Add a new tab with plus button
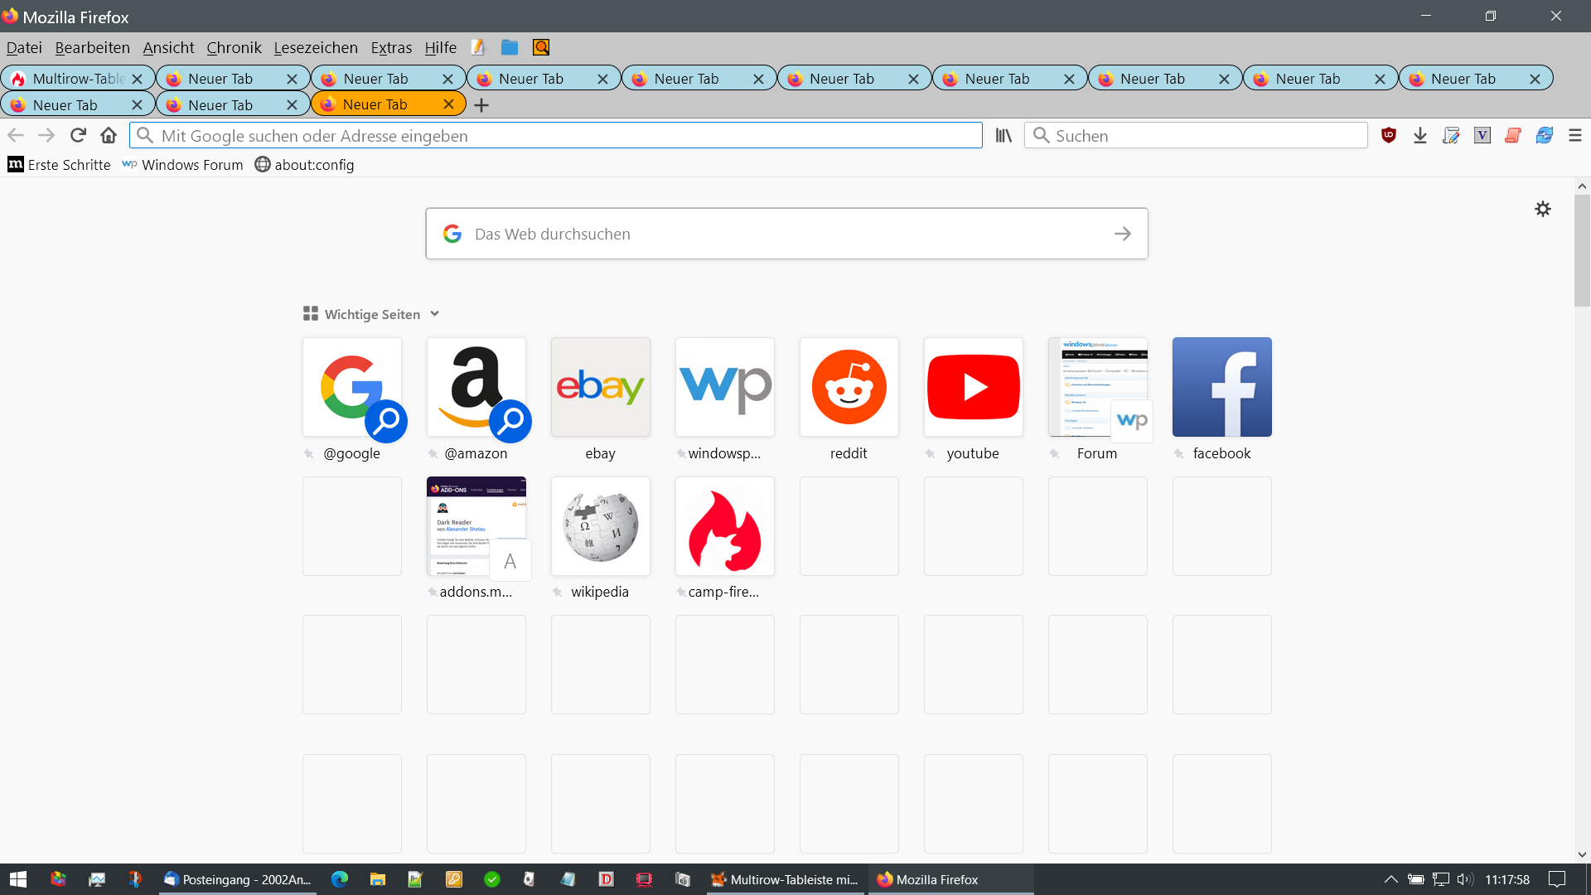Viewport: 1591px width, 895px height. (481, 105)
